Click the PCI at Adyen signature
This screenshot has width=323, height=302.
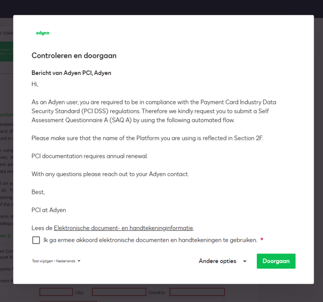click(x=49, y=210)
